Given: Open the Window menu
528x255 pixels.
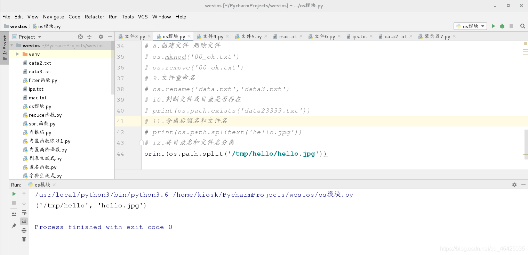Looking at the screenshot, I should 161,17.
